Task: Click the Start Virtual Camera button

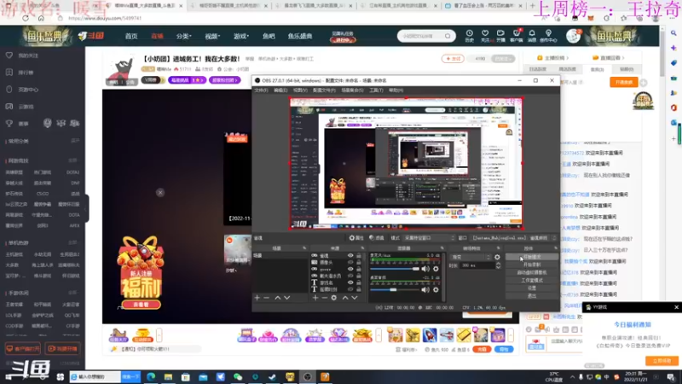Action: click(532, 272)
